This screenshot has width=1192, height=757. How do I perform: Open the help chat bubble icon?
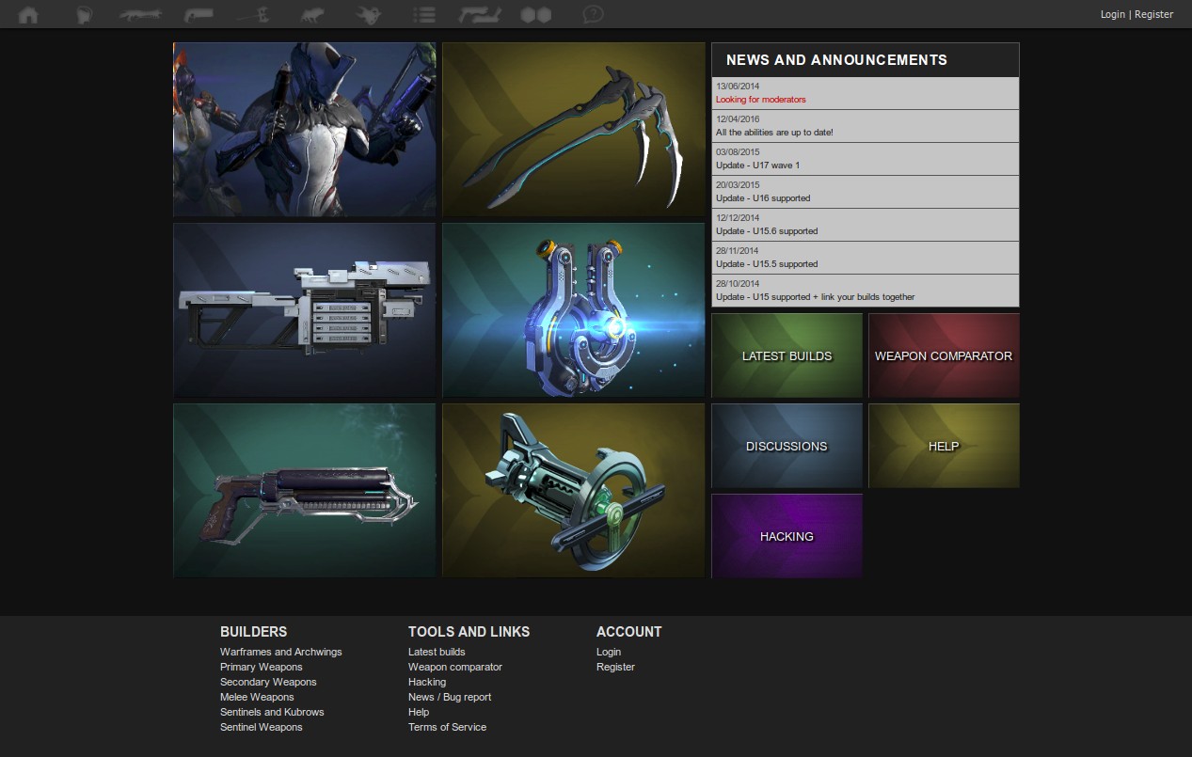tap(593, 14)
